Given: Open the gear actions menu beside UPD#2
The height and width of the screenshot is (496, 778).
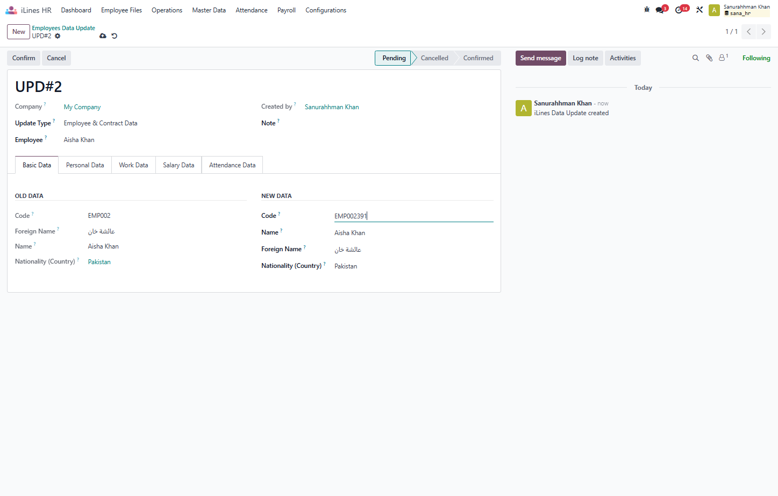Looking at the screenshot, I should pos(58,36).
